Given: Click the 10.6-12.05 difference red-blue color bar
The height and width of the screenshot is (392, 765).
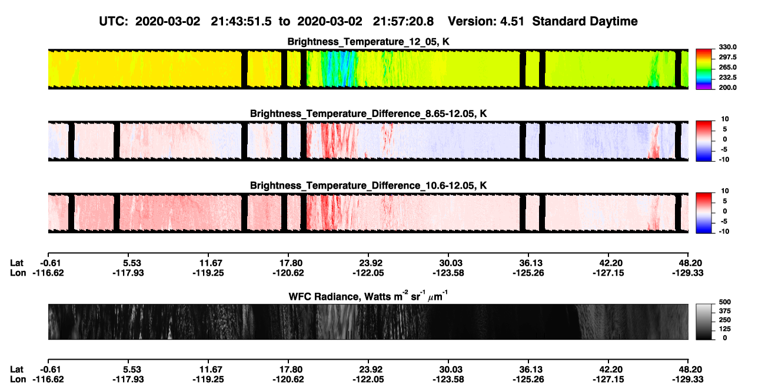Looking at the screenshot, I should click(x=704, y=212).
